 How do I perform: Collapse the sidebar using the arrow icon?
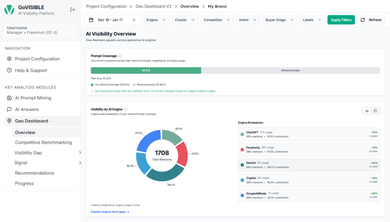coord(72,10)
